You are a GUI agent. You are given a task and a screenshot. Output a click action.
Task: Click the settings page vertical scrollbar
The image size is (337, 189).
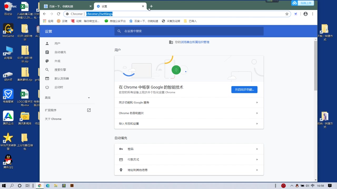pyautogui.click(x=315, y=66)
